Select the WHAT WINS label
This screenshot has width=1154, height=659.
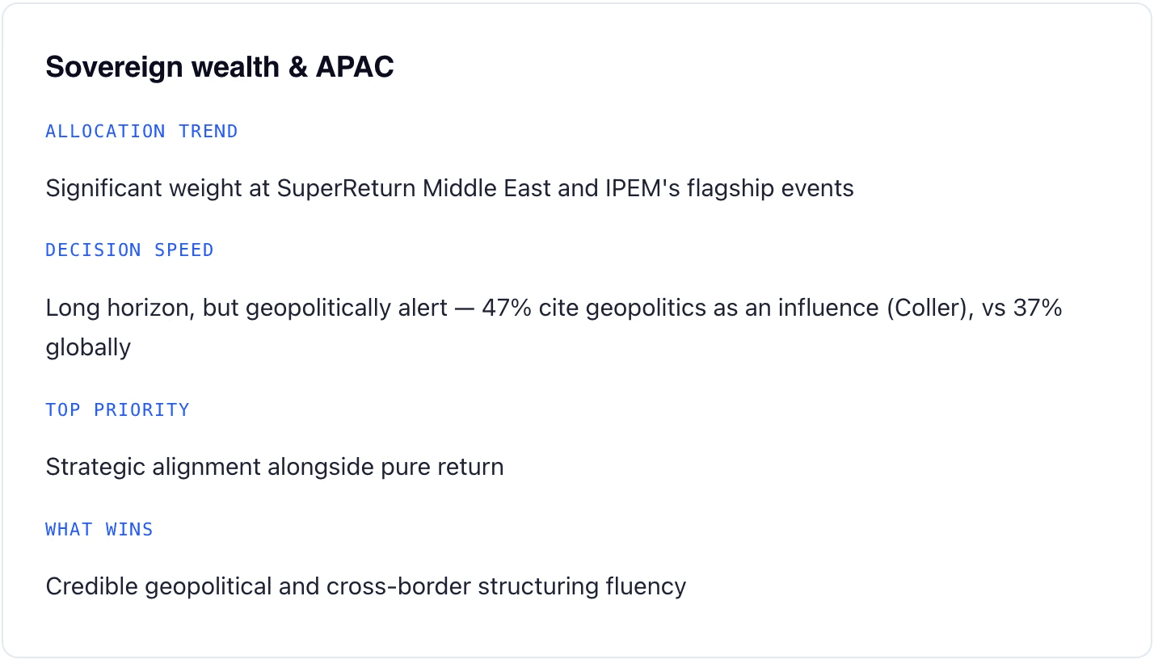coord(99,530)
